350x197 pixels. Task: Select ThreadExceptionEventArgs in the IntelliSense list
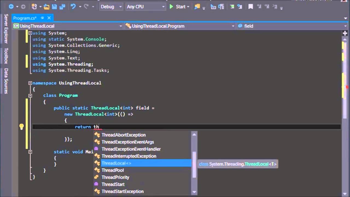142,142
